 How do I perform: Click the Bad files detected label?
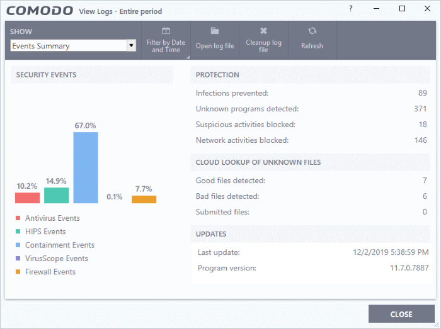pyautogui.click(x=227, y=196)
